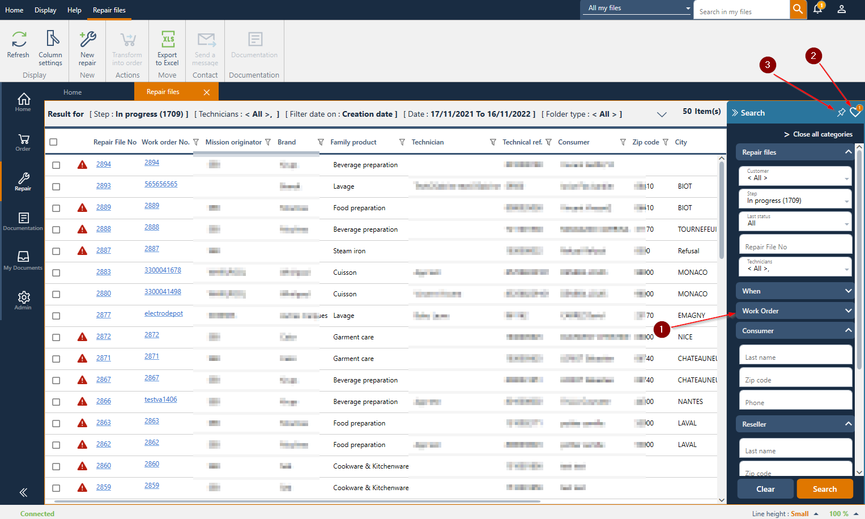Open the notifications bell
Viewport: 865px width, 519px height.
pos(817,9)
